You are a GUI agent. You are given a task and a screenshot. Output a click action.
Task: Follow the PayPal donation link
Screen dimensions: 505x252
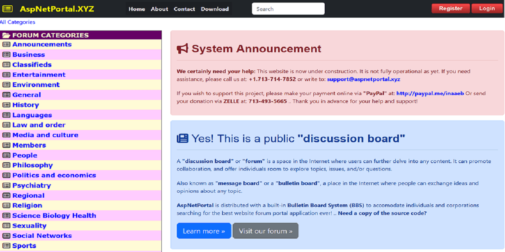430,93
